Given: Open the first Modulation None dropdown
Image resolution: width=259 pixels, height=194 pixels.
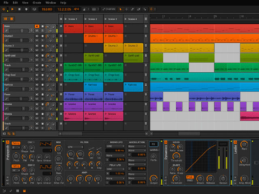Looking at the screenshot, I should [x=137, y=146].
